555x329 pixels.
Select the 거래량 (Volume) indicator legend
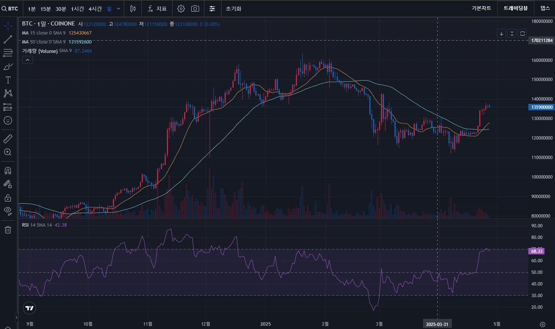pos(46,51)
